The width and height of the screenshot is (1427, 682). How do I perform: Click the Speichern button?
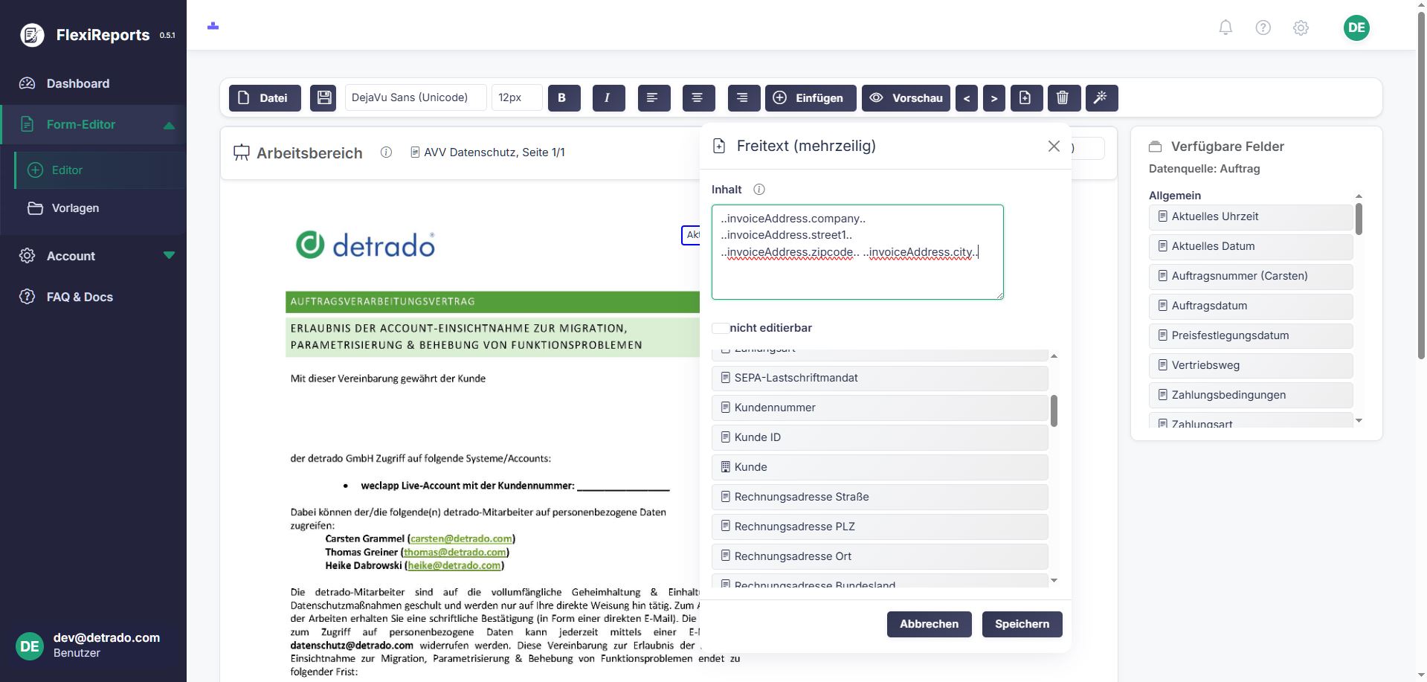[x=1022, y=624]
